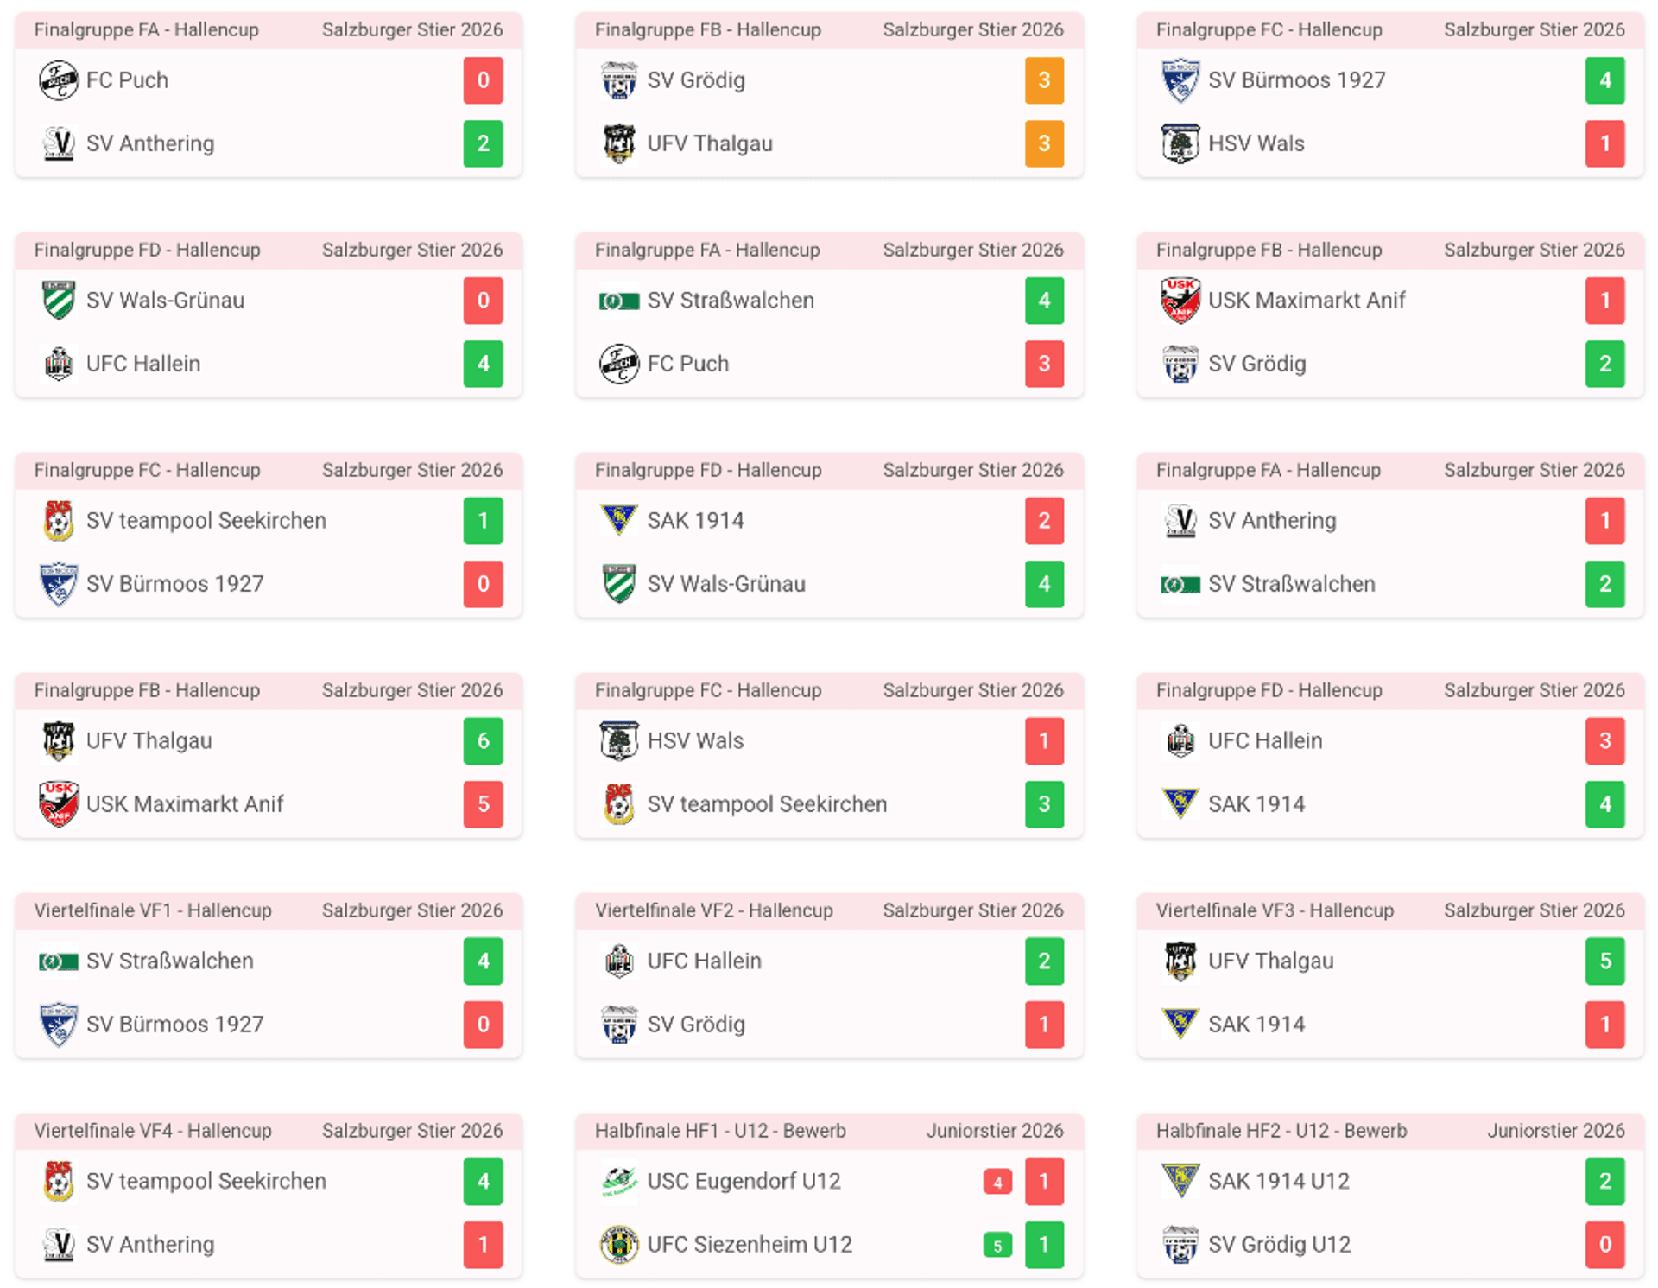Open the UFC Siezenheim U12 team name
This screenshot has width=1658, height=1288.
[749, 1244]
